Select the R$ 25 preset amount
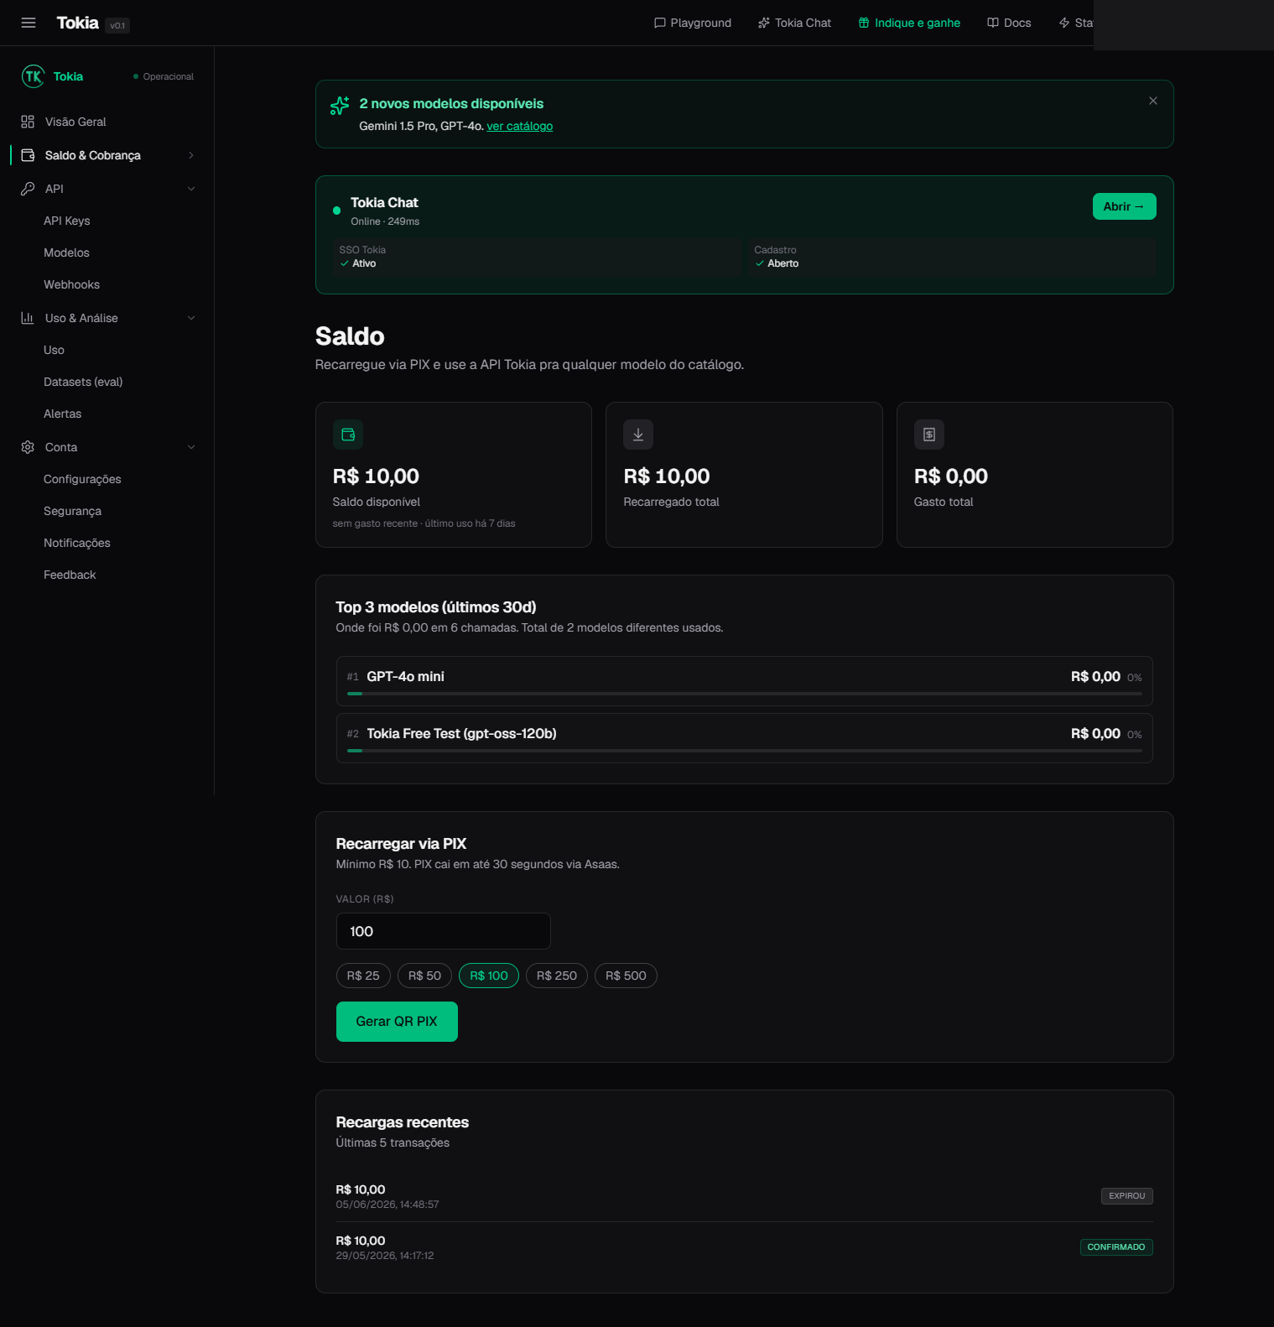 [x=363, y=976]
